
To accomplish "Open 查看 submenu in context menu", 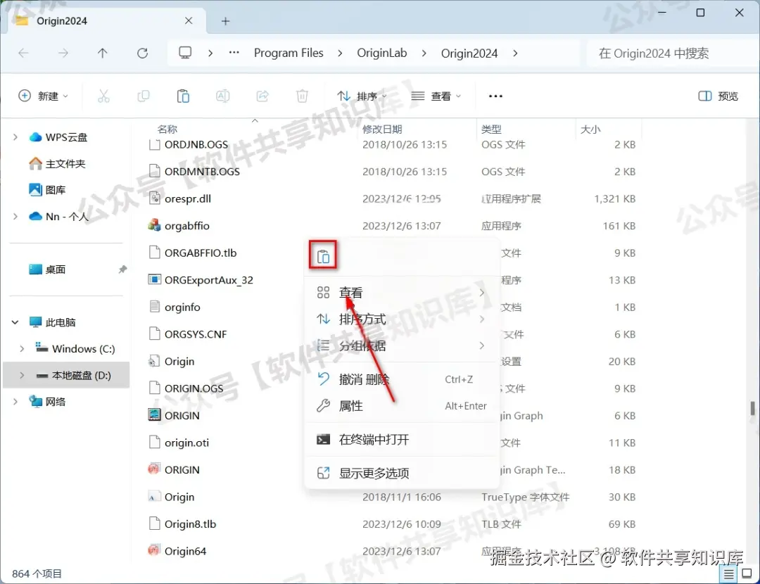I will (401, 292).
